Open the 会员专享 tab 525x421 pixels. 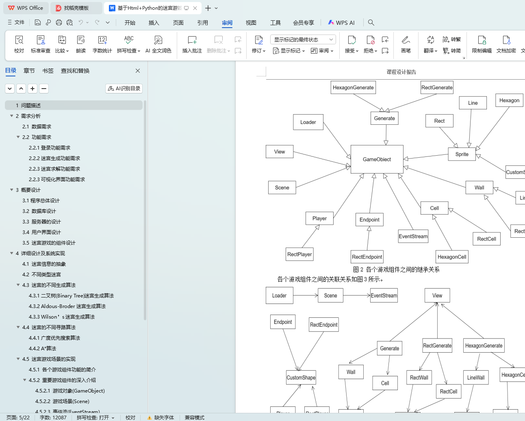click(x=304, y=23)
